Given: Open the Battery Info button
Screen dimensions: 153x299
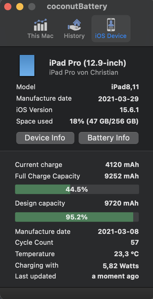Looking at the screenshot, I should coord(109,138).
